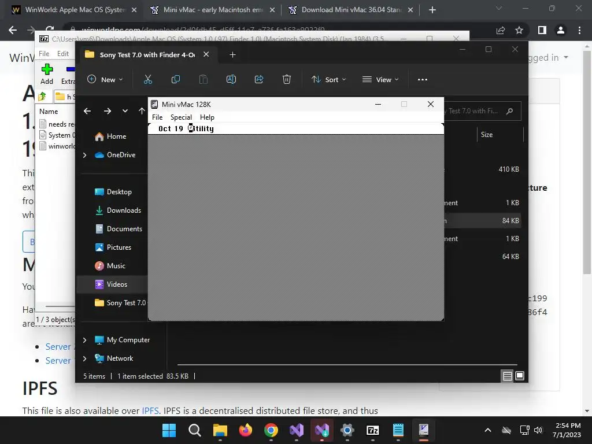Expand the Network tree node
The width and height of the screenshot is (592, 444).
(x=84, y=358)
